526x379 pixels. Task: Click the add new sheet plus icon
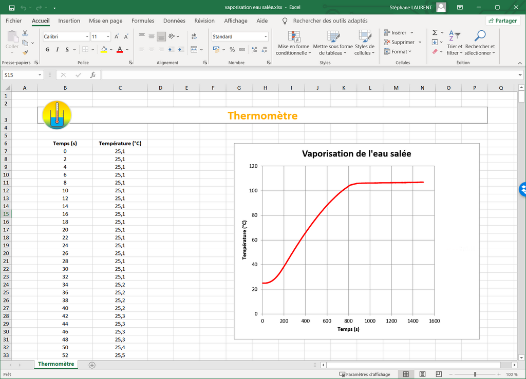coord(92,365)
